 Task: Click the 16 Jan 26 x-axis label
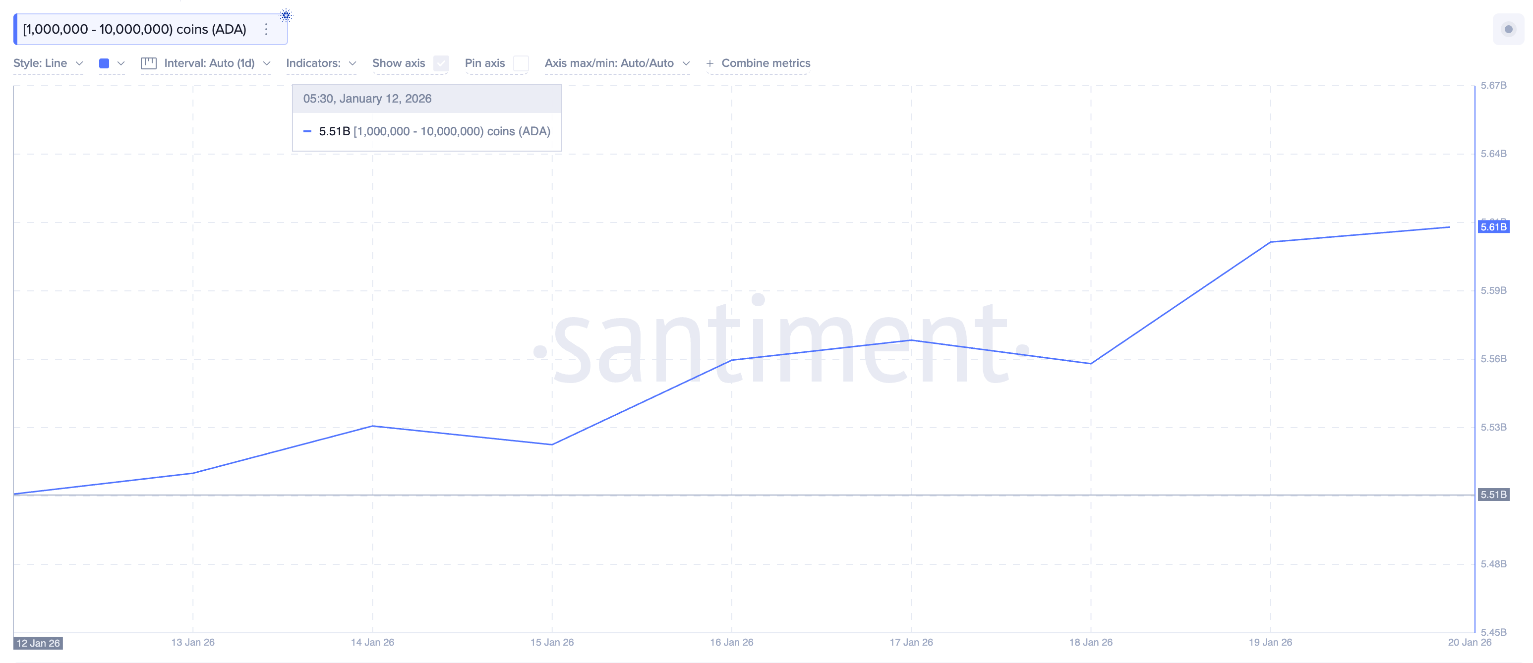[731, 642]
